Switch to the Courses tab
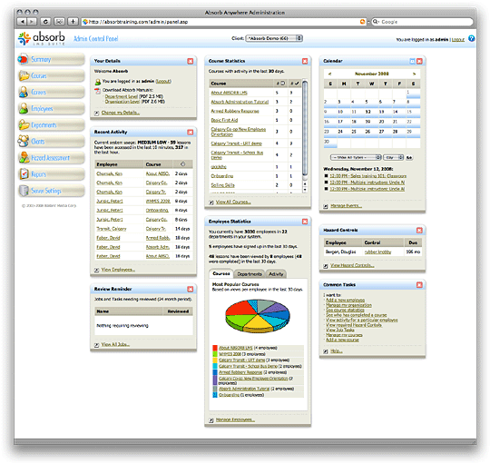490x464 pixels. point(221,273)
